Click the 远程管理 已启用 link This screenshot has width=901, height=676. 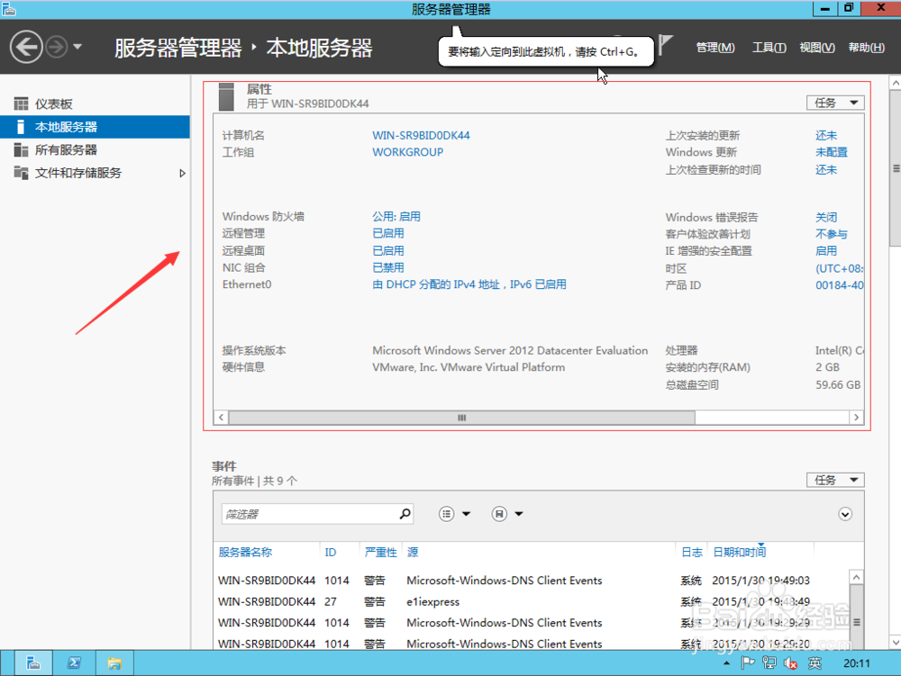pos(387,233)
